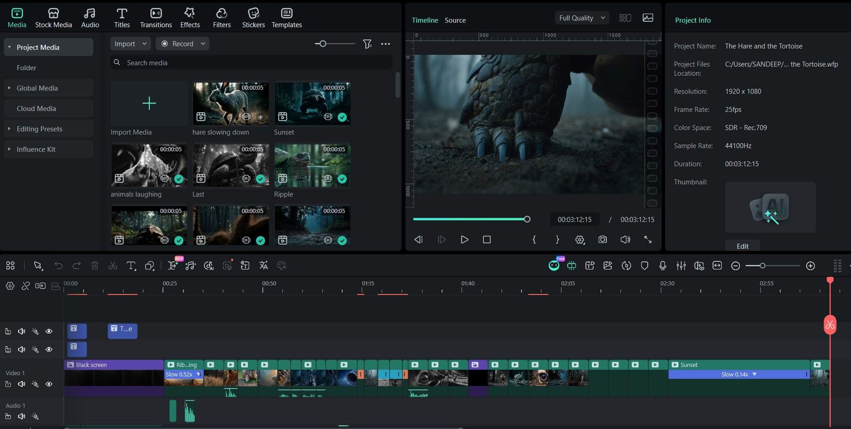Viewport: 851px width, 429px height.
Task: Collapse the Project Media tree item
Action: point(10,47)
